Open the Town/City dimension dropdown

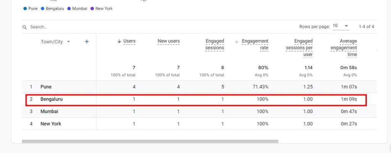coord(68,42)
